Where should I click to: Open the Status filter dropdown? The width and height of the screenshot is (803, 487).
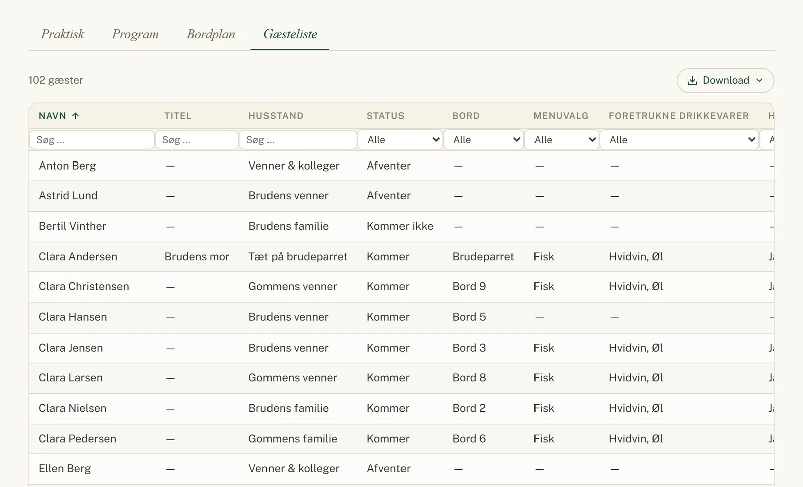pos(400,140)
